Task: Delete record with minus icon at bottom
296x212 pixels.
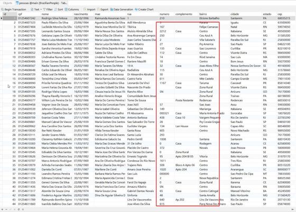Action: (6, 209)
